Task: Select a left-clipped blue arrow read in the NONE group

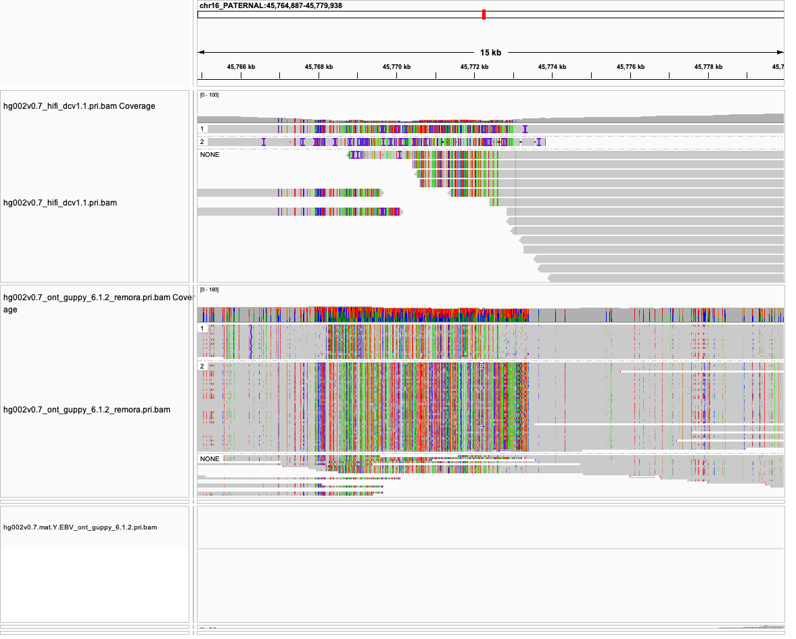Action: (348, 154)
